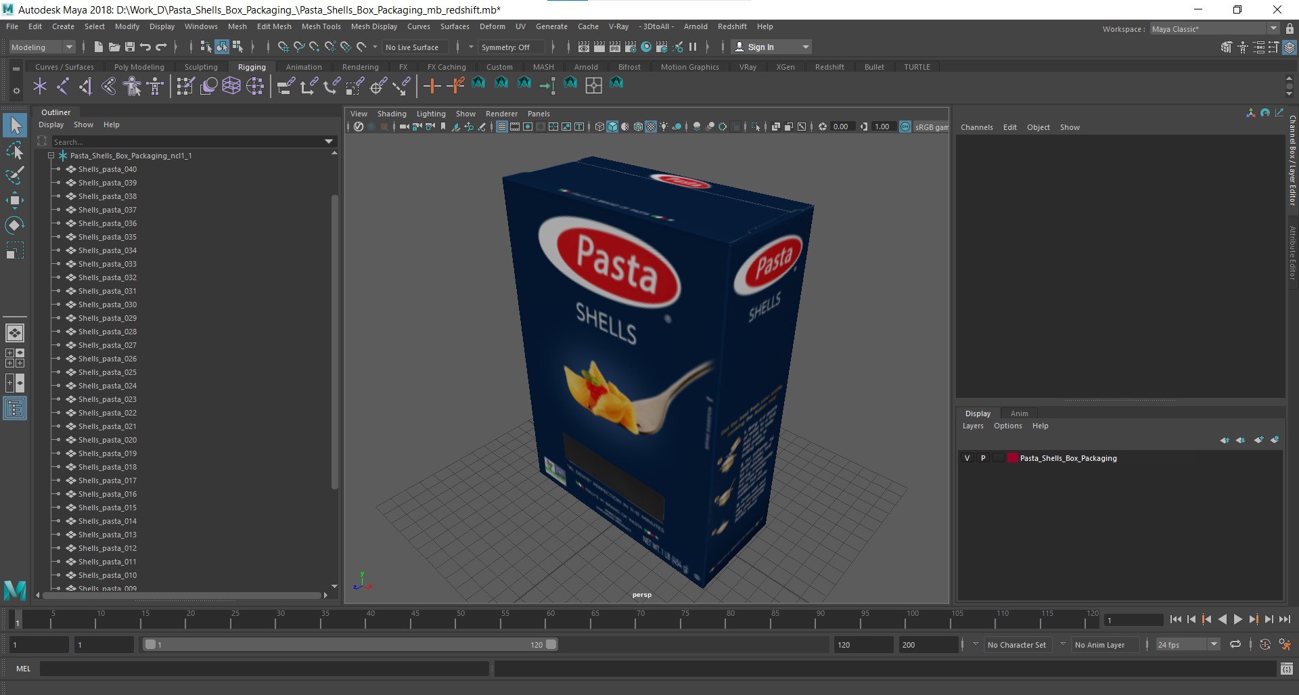
Task: Open the Mesh Tools menu
Action: coord(321,26)
